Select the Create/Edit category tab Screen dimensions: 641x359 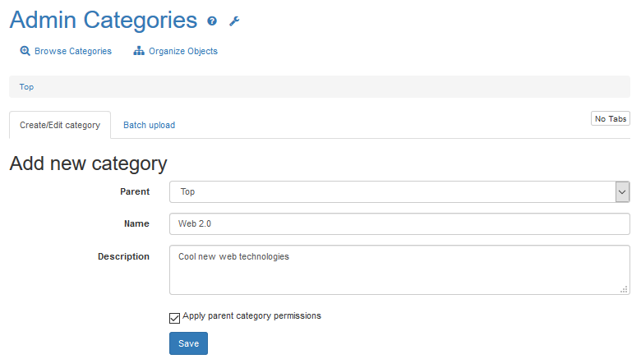point(60,125)
